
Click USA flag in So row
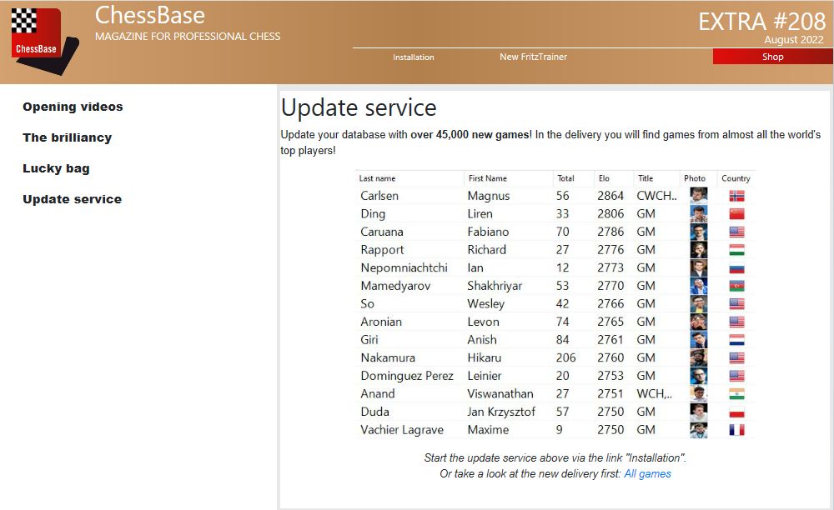click(x=736, y=304)
